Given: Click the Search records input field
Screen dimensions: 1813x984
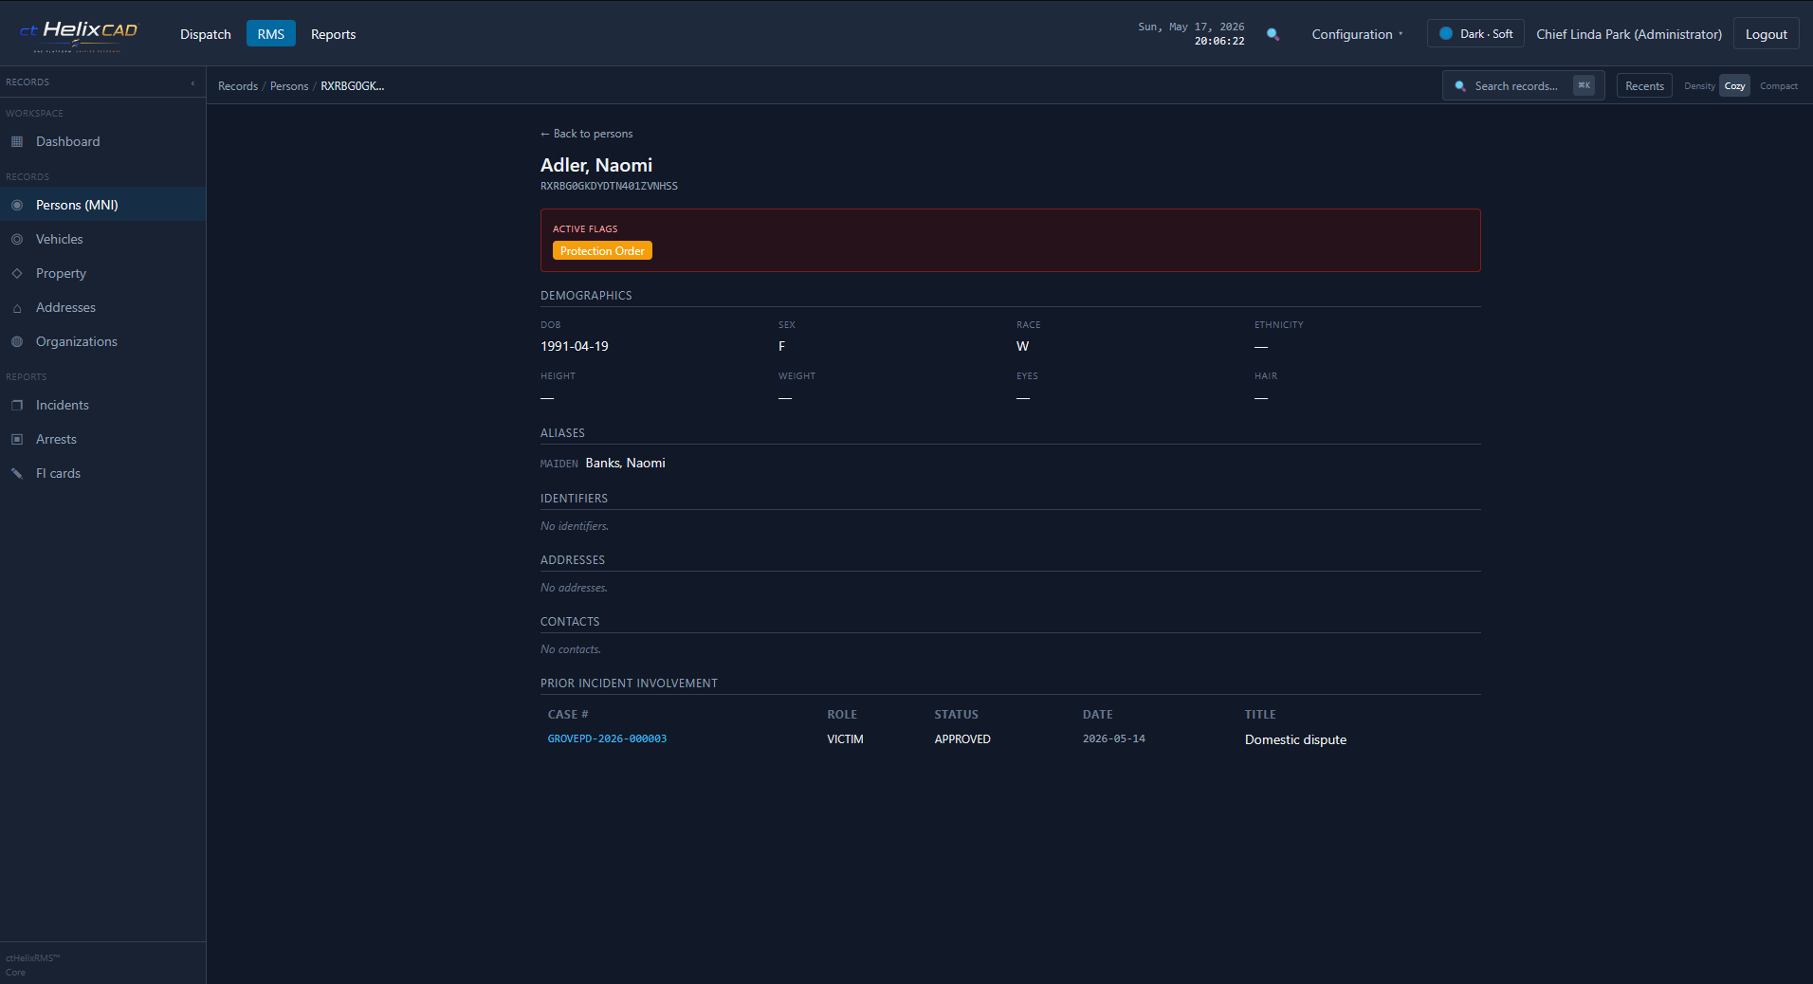Looking at the screenshot, I should coord(1523,85).
